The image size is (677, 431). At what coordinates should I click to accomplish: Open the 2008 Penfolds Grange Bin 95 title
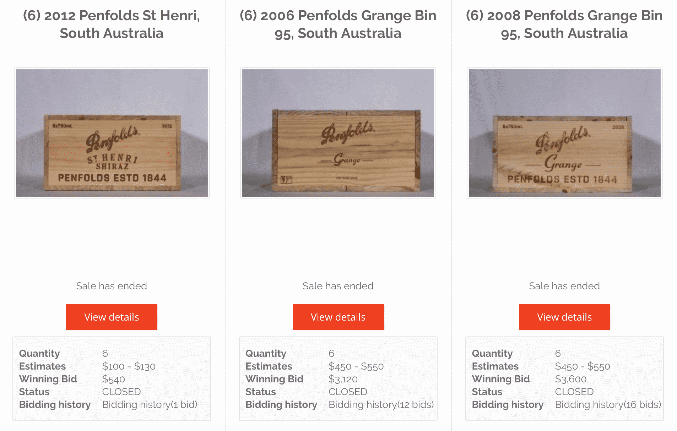pos(564,24)
